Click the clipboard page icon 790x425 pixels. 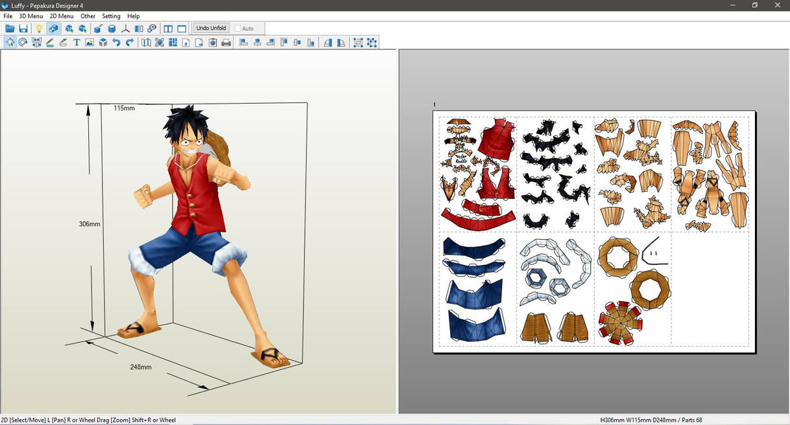pyautogui.click(x=213, y=43)
